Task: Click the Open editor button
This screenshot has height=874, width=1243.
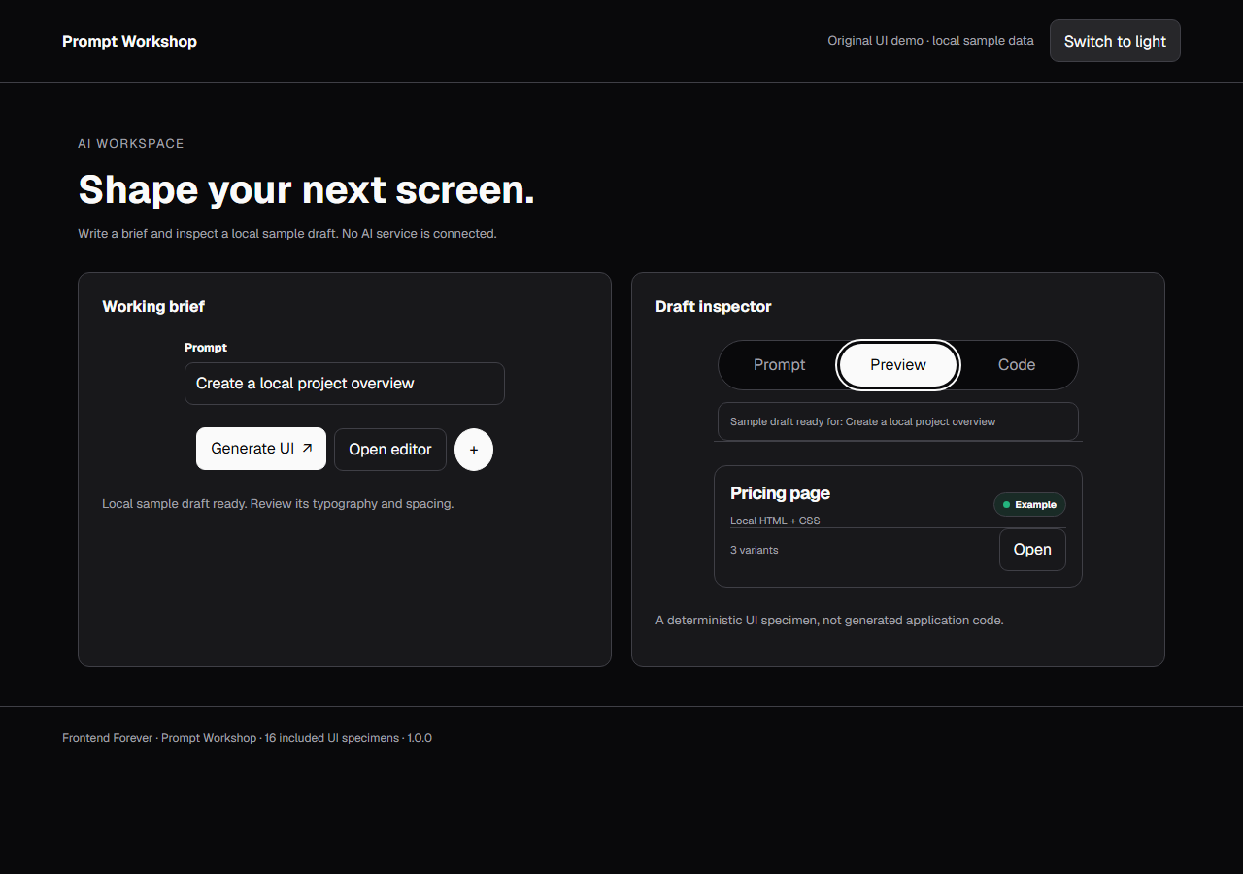Action: (390, 450)
